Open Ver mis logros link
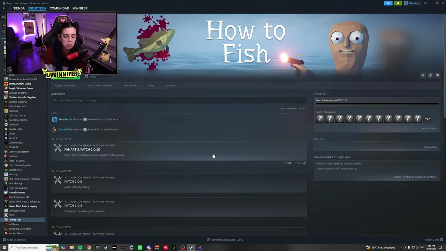 pyautogui.click(x=429, y=128)
